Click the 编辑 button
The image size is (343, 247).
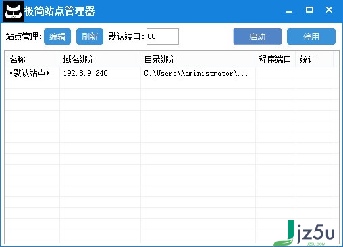(57, 36)
